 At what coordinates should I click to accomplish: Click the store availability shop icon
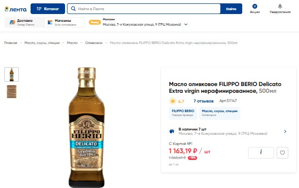point(172,131)
